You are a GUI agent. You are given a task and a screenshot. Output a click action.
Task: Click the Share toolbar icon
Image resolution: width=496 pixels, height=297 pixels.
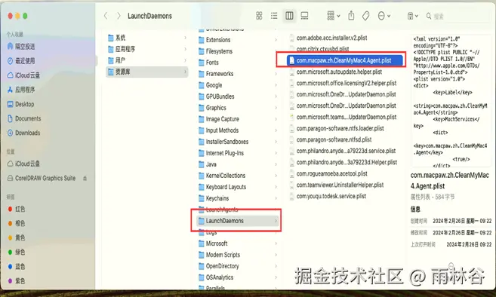(351, 16)
